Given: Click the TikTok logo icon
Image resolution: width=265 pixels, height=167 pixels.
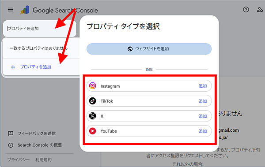Looking at the screenshot, I should pyautogui.click(x=92, y=101).
